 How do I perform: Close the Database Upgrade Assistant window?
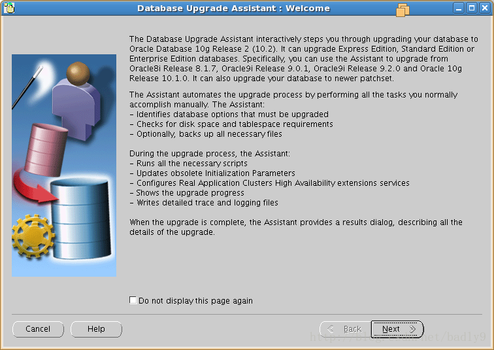pos(485,8)
